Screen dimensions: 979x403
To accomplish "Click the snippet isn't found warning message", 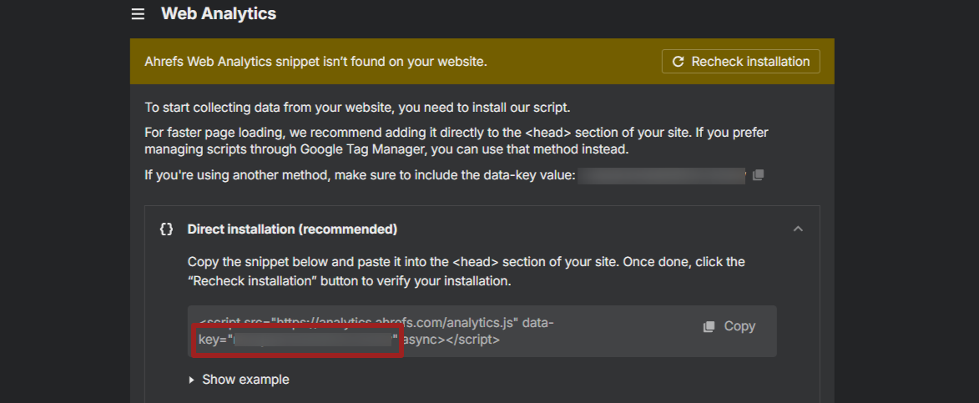I will [x=315, y=62].
